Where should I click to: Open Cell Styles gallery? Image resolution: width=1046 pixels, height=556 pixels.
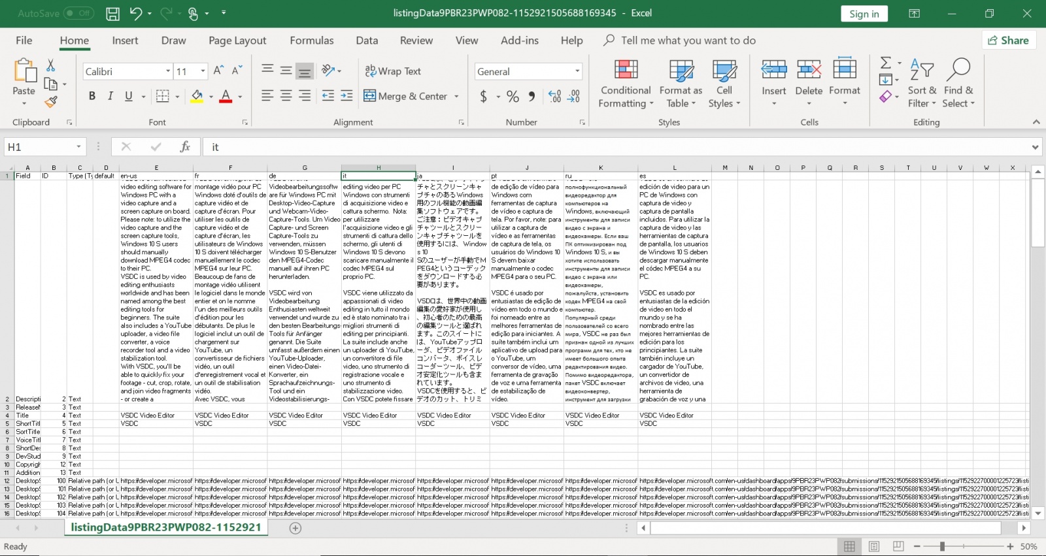tap(724, 83)
